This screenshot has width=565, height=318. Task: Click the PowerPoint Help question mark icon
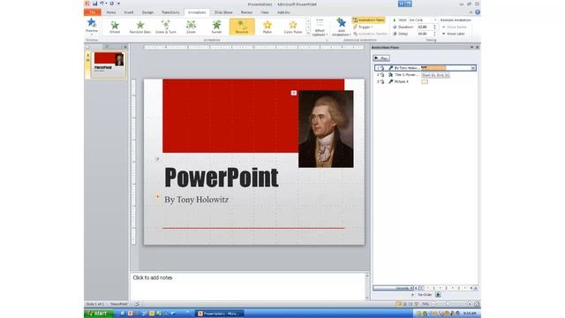pyautogui.click(x=478, y=12)
